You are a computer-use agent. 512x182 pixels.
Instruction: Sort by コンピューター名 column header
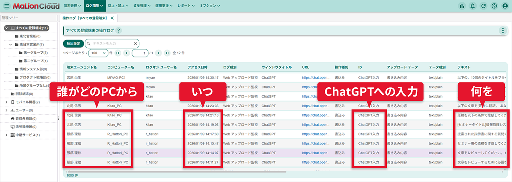120,67
